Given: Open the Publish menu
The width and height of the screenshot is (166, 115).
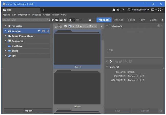Looking at the screenshot, I should tap(55, 15).
